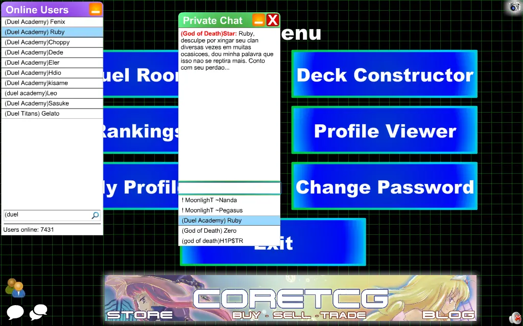Open the Deck Constructor
The width and height of the screenshot is (523, 326).
point(385,74)
